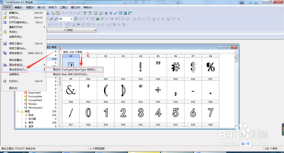The image size is (284, 153).
Task: Click the import image picture icon
Action: click(x=97, y=19)
